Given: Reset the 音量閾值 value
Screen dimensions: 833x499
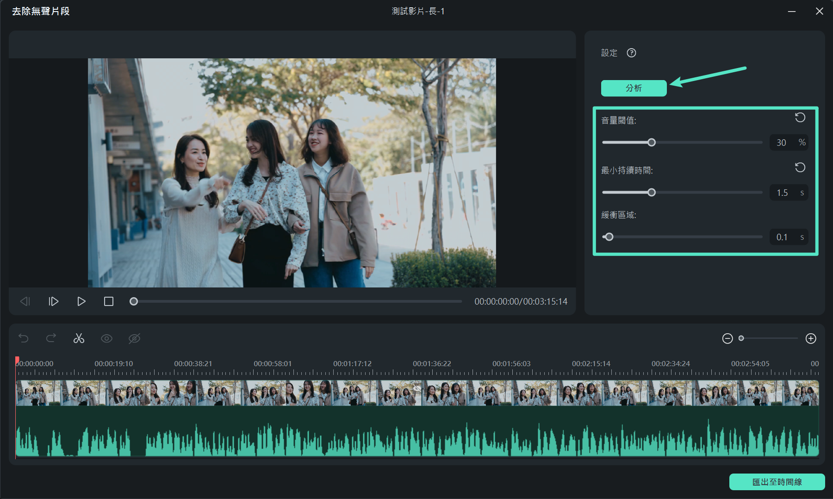Looking at the screenshot, I should click(x=800, y=118).
